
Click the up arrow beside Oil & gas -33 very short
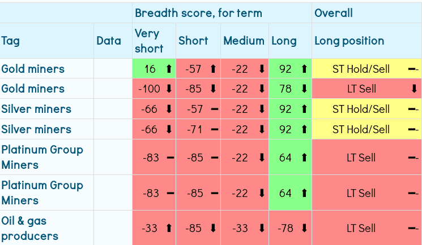pos(168,228)
